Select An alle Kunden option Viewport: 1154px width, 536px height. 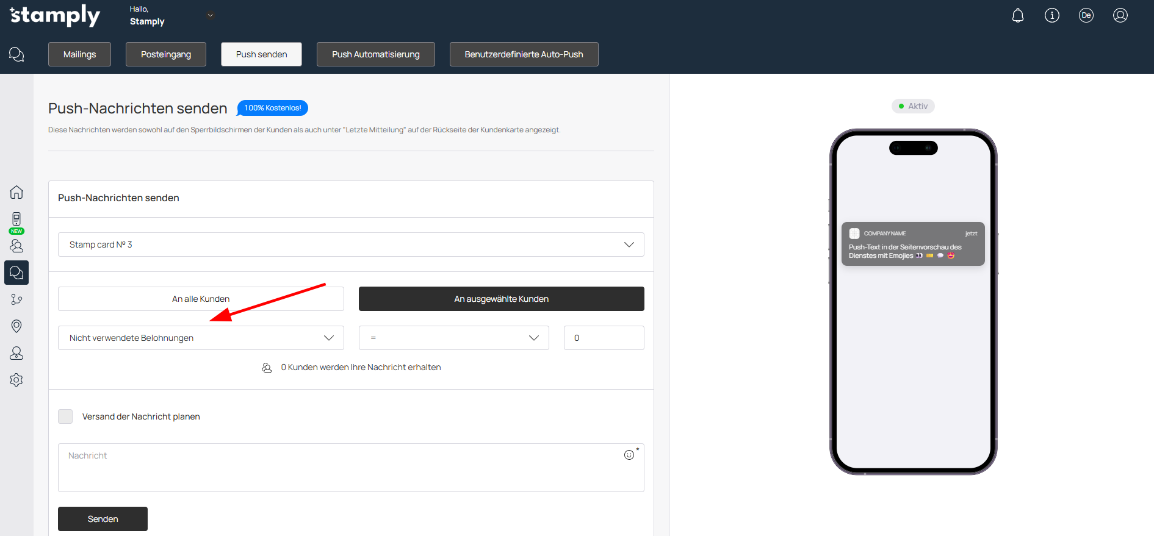(201, 299)
